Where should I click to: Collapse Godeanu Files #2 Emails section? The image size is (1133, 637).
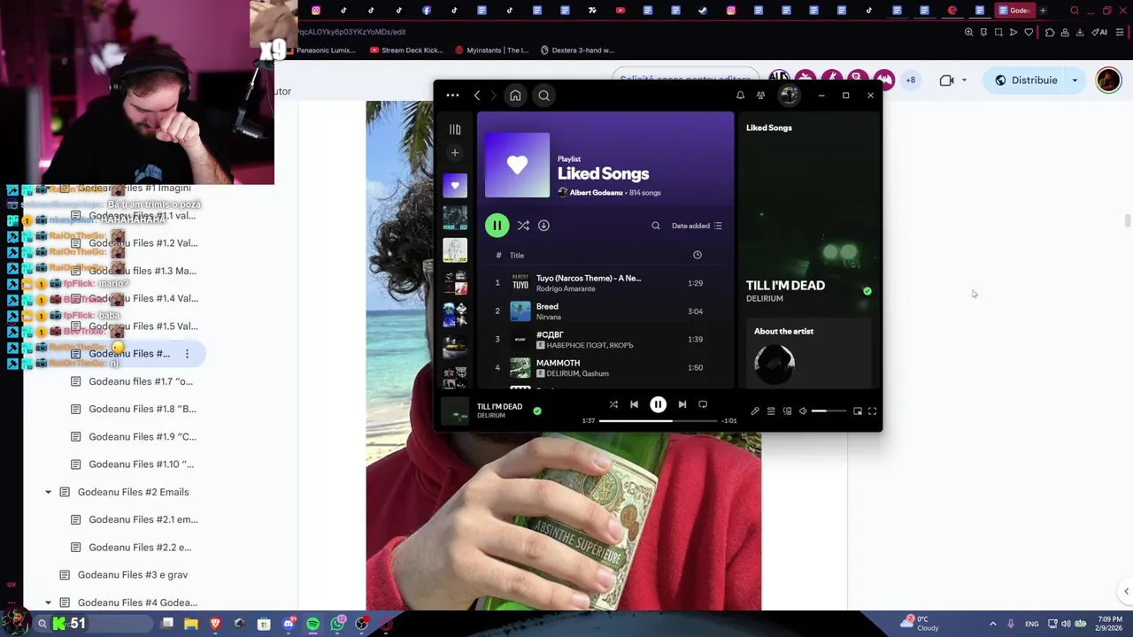point(48,492)
